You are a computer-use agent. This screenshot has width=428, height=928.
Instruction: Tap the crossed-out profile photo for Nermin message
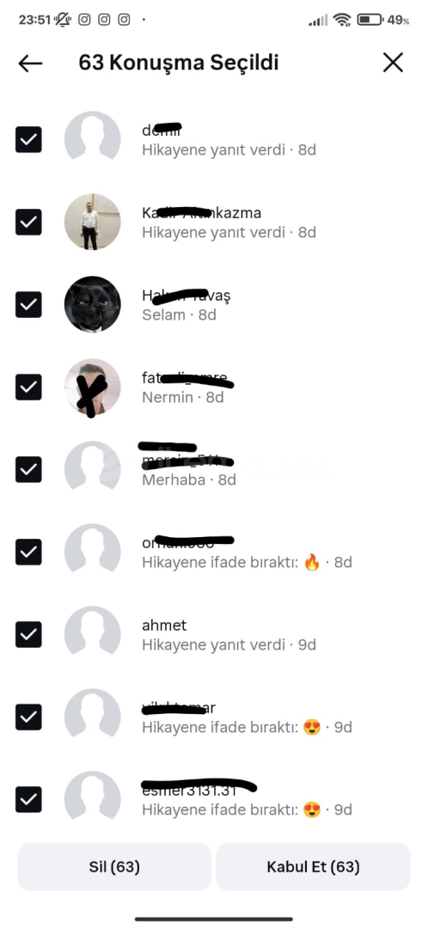pos(92,387)
